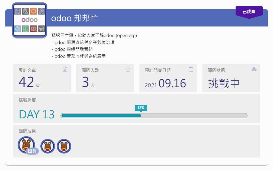Click the clipboard module icon in team logo
273x170 pixels.
(26, 11)
